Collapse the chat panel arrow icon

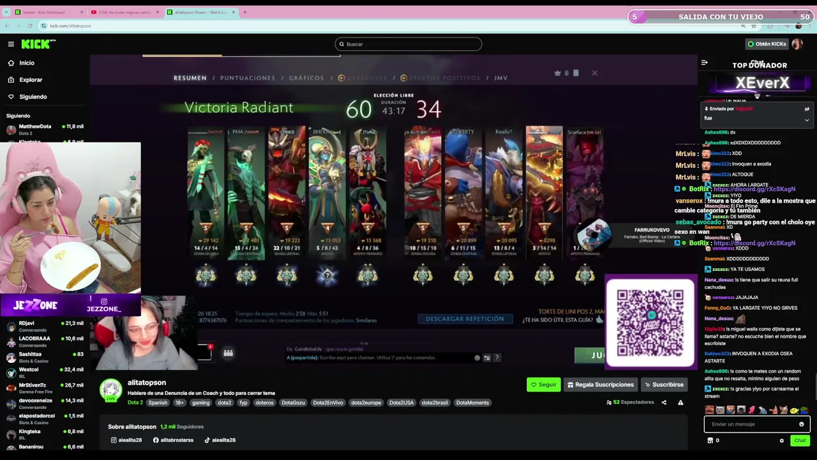705,63
